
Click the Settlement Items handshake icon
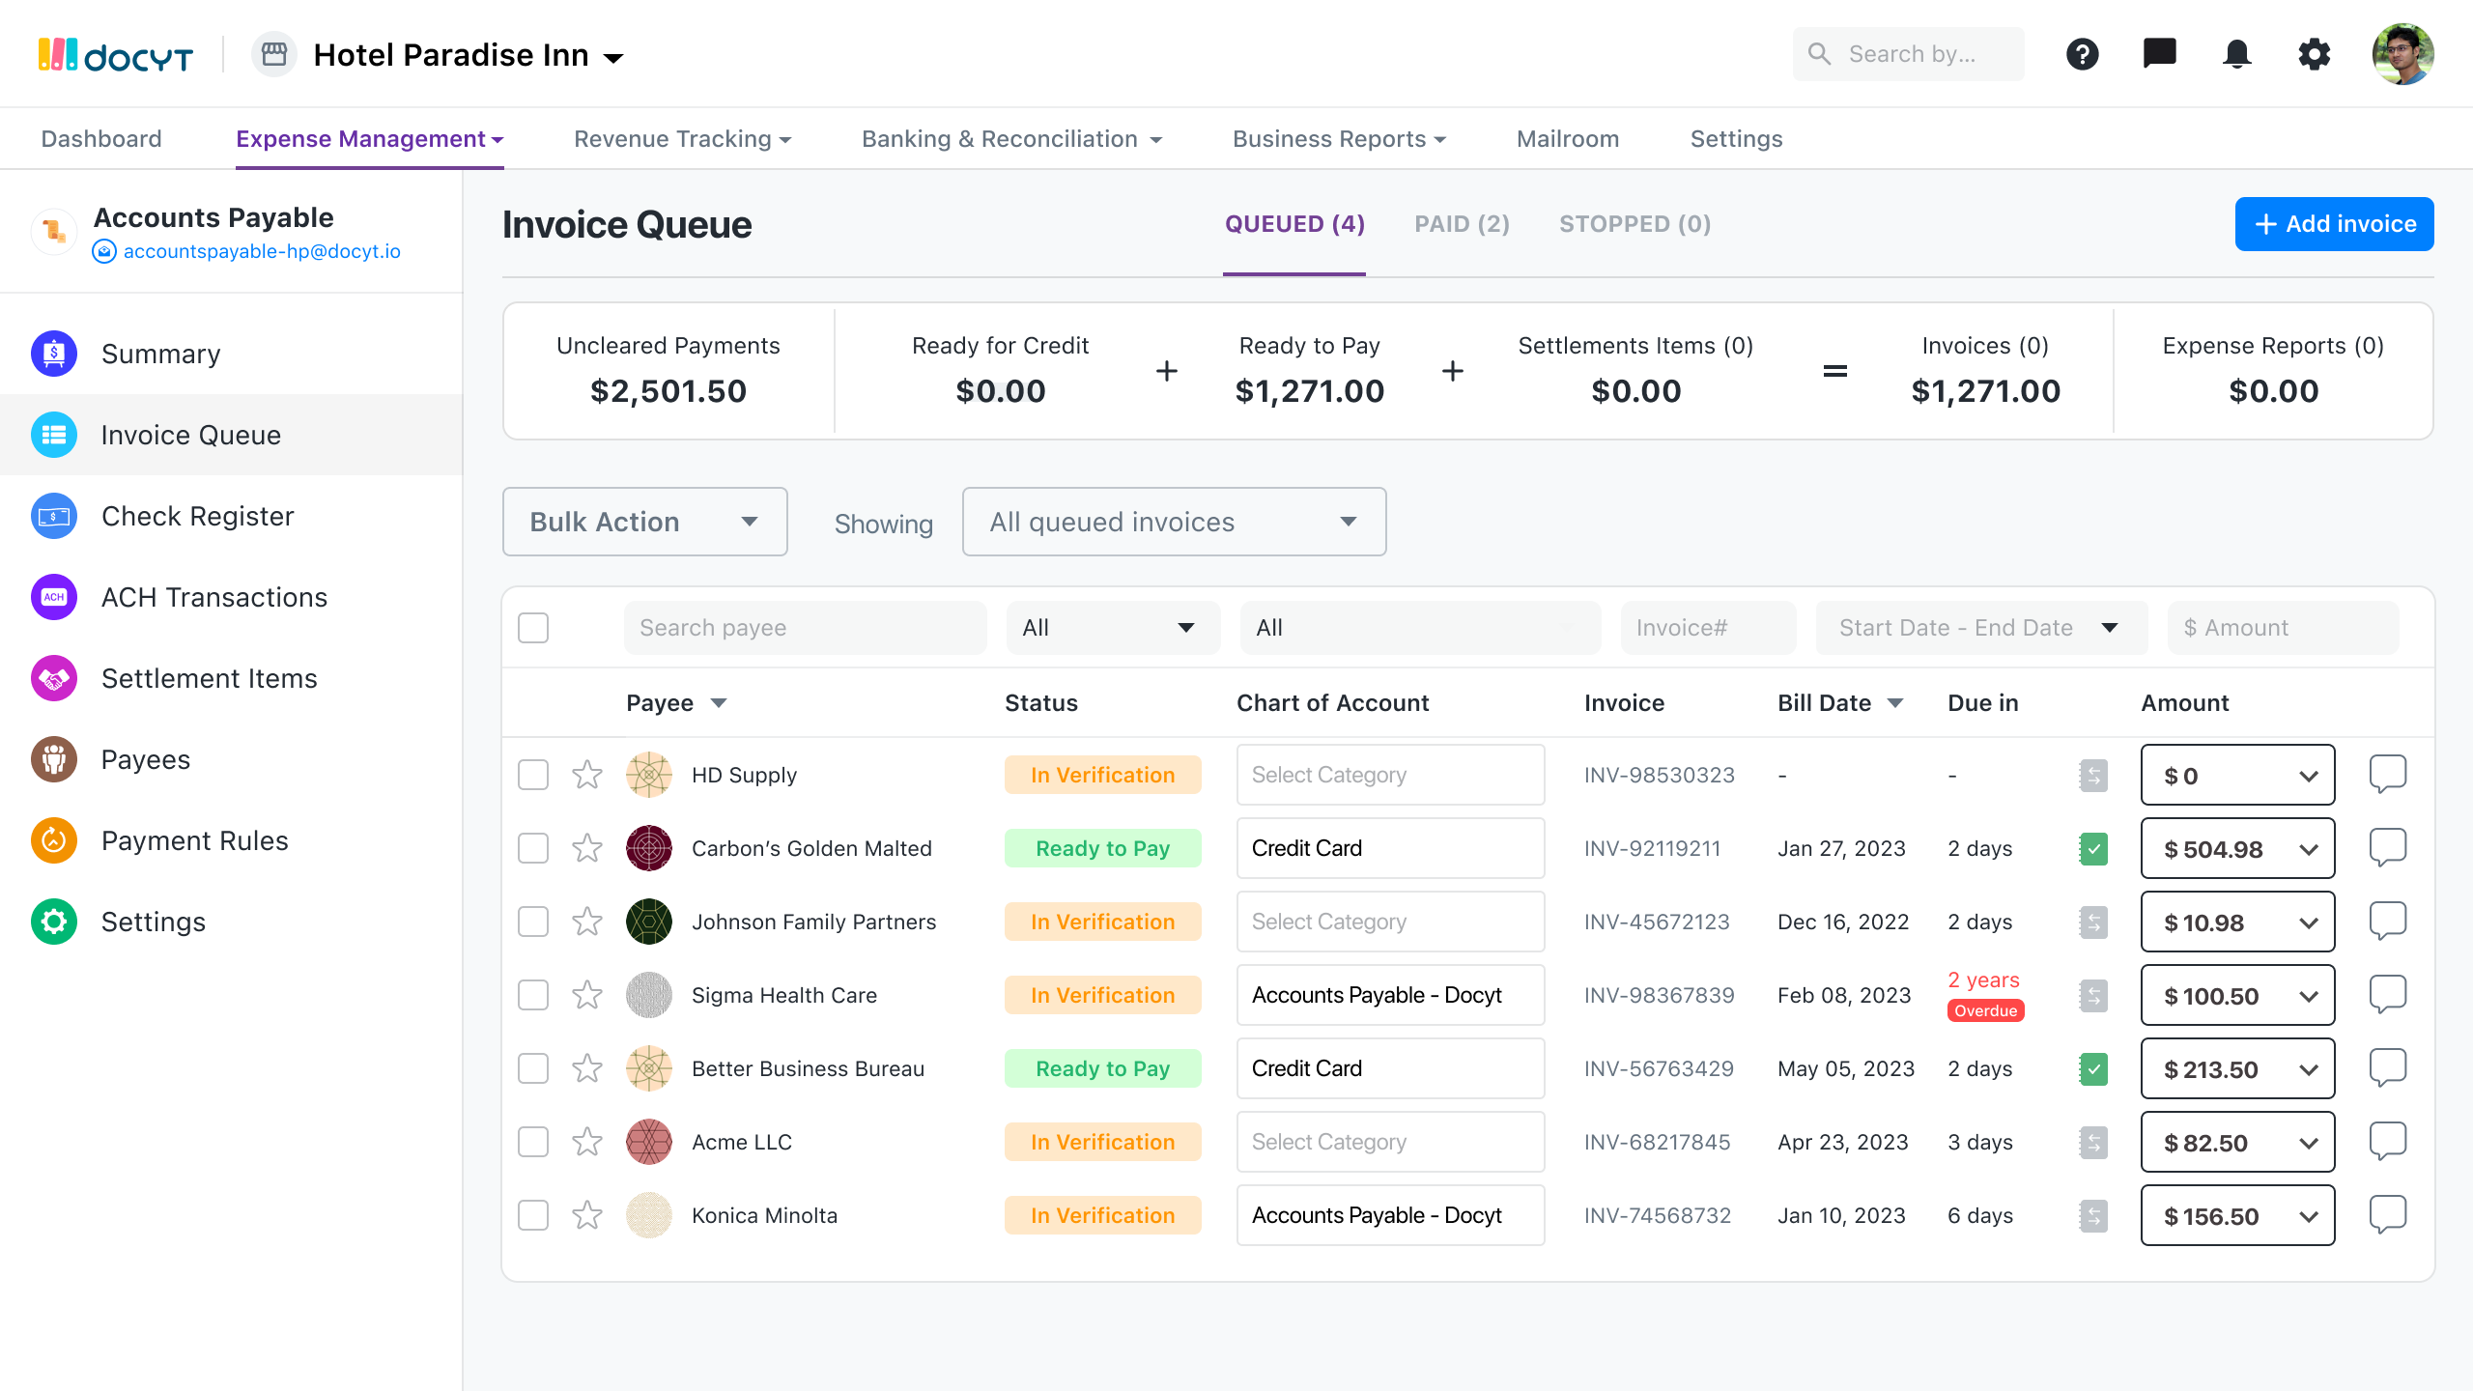point(53,678)
